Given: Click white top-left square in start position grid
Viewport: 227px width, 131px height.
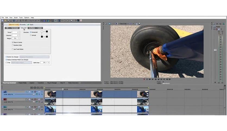Looking at the screenshot, I should 42,31.
